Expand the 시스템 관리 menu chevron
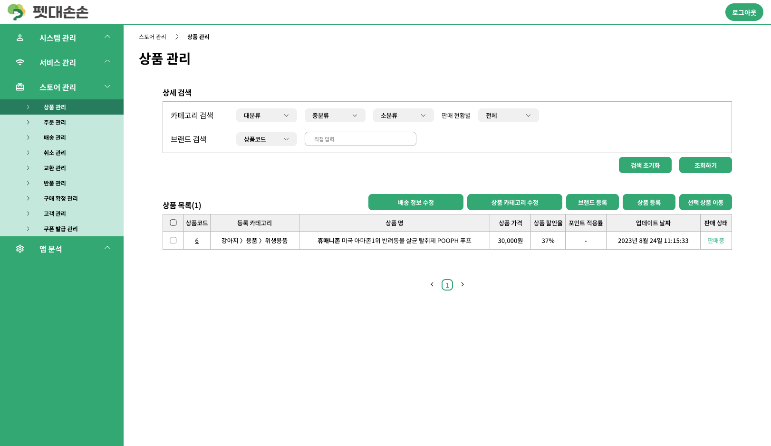The height and width of the screenshot is (446, 771). click(107, 37)
